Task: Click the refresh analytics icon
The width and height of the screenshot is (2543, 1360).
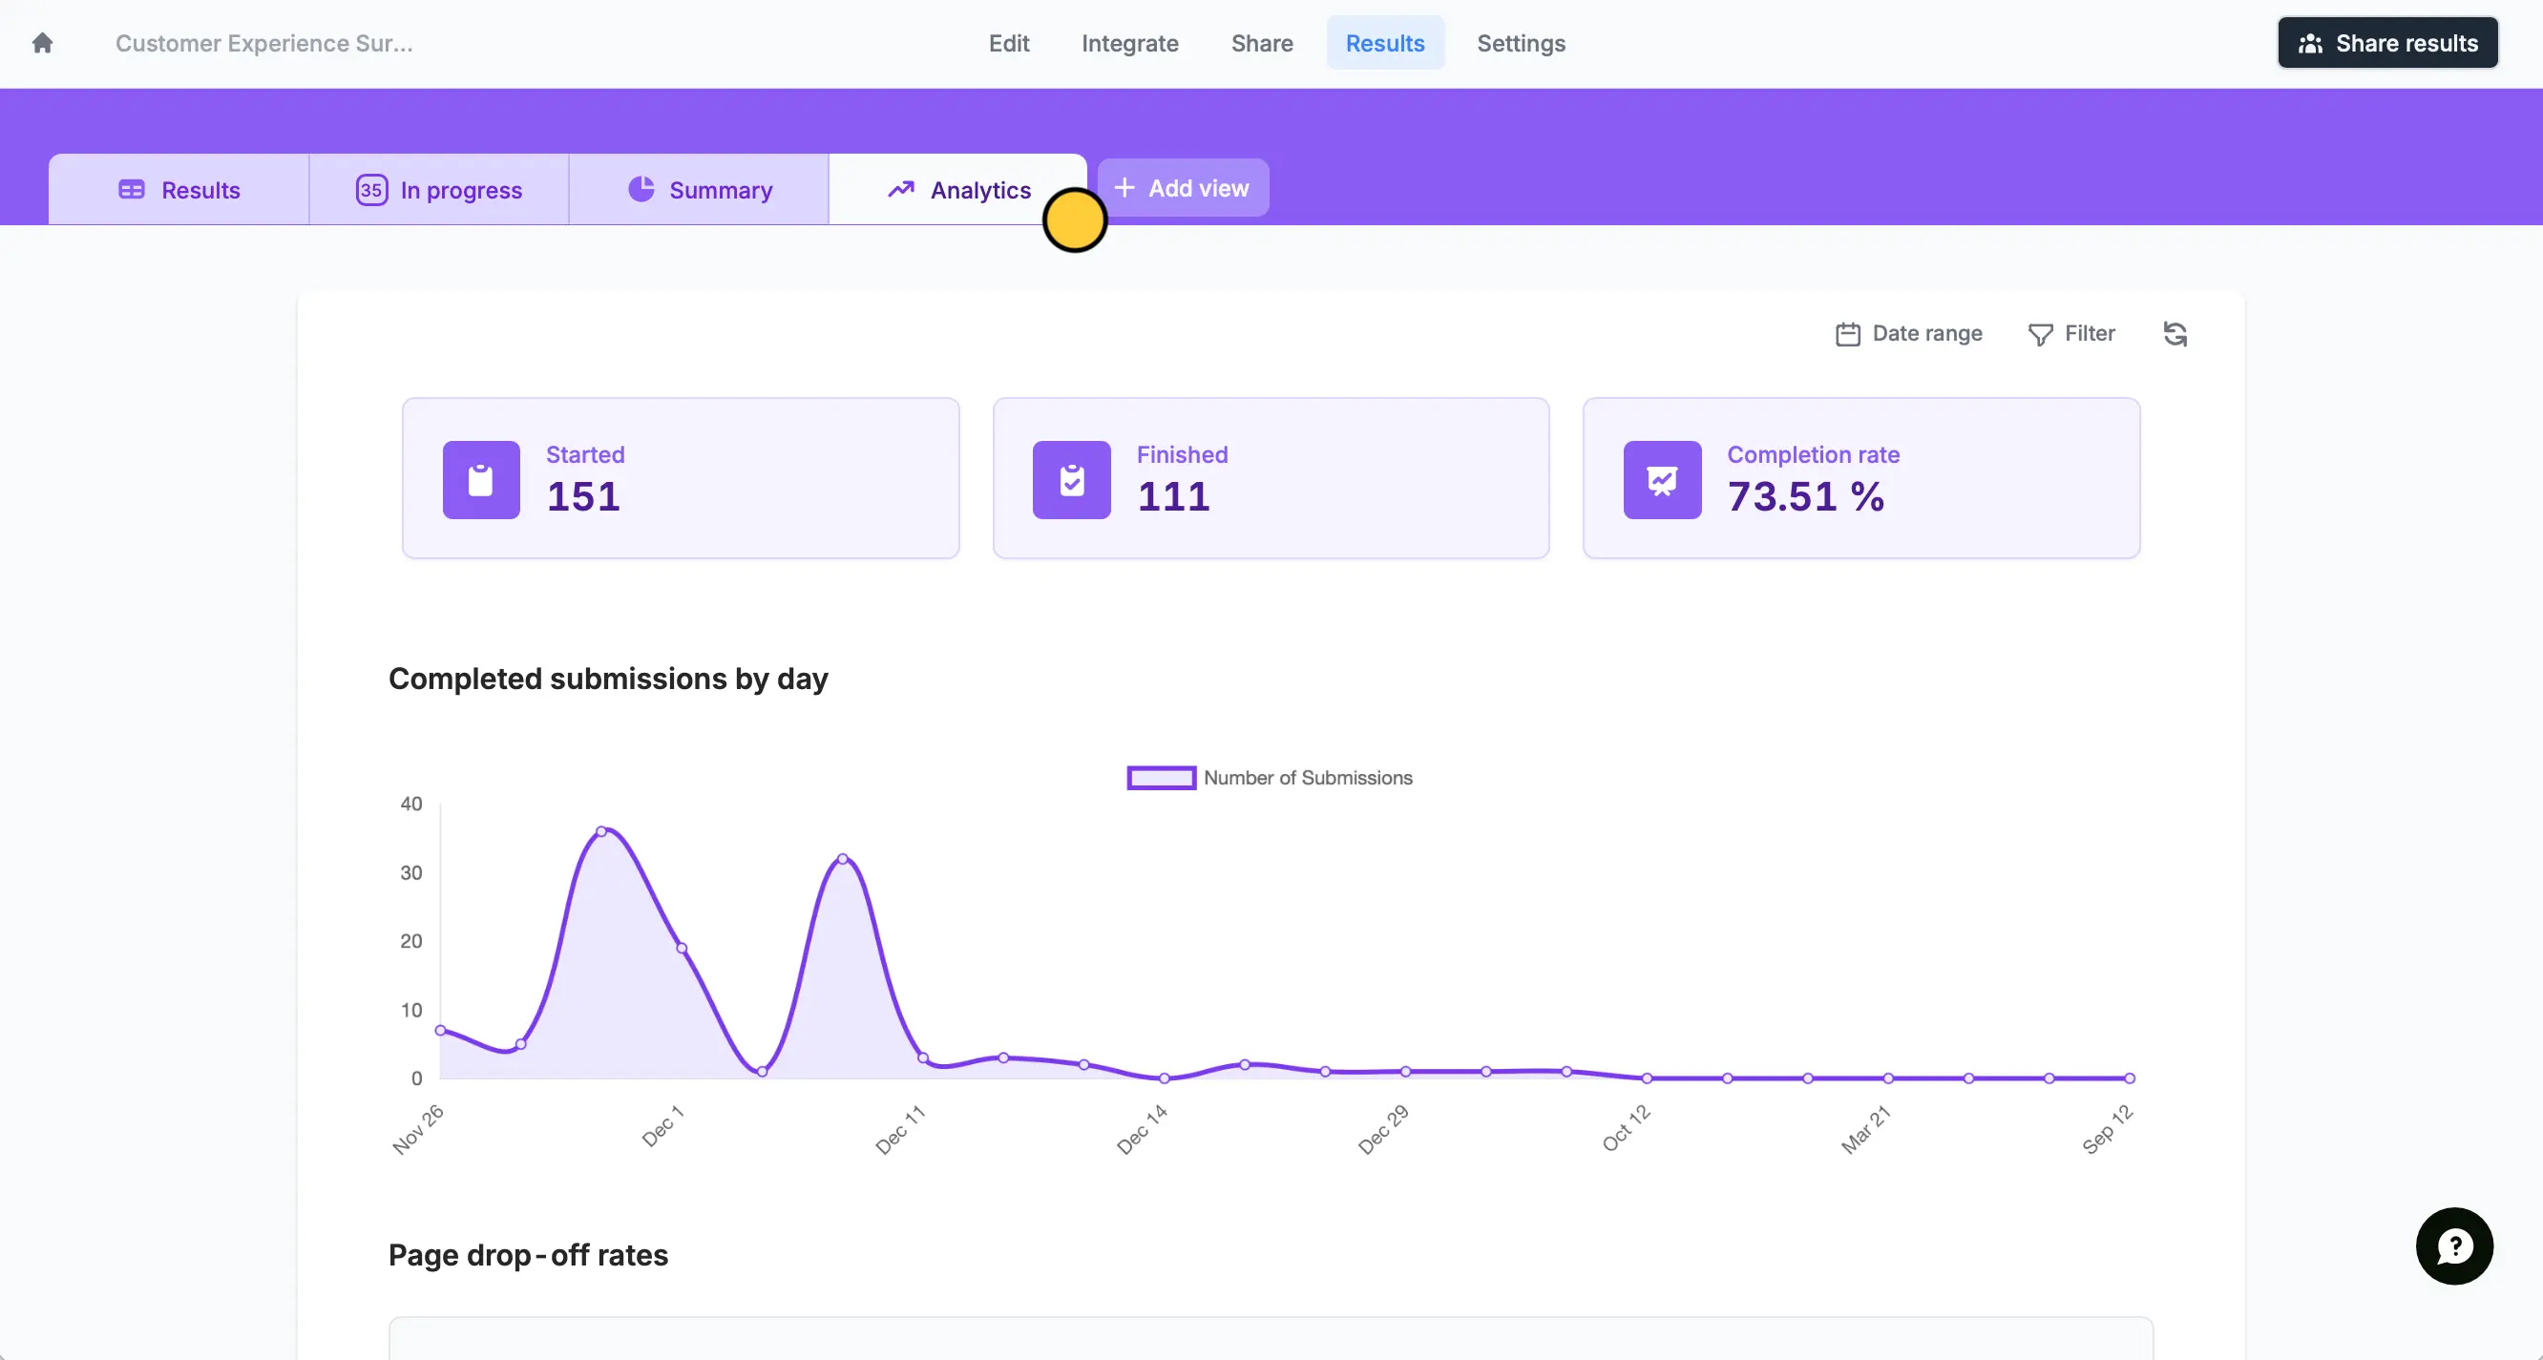Action: [x=2175, y=335]
